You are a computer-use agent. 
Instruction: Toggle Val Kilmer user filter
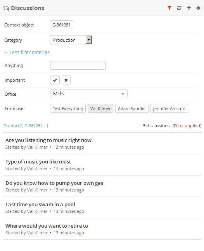coord(100,109)
